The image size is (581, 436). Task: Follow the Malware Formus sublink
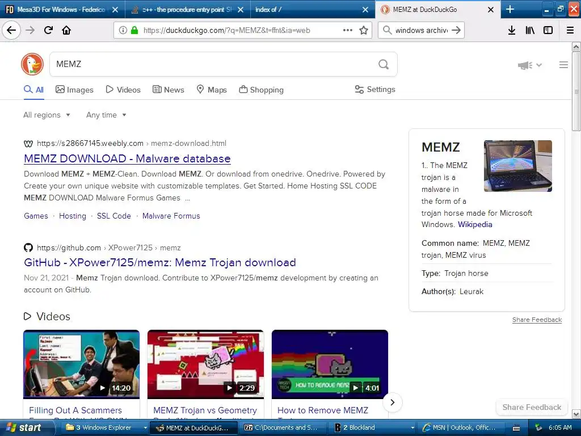(x=171, y=216)
